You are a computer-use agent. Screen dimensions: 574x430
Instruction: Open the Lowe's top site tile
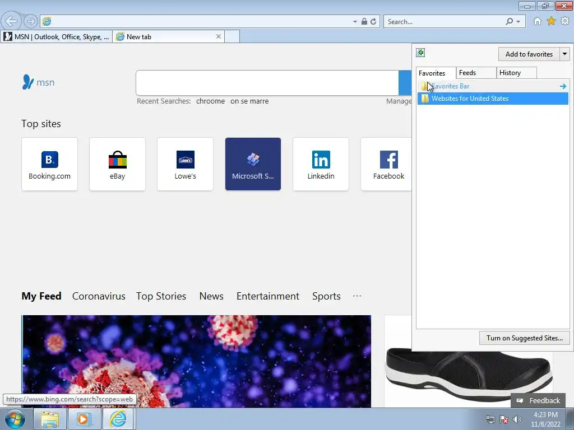tap(185, 164)
